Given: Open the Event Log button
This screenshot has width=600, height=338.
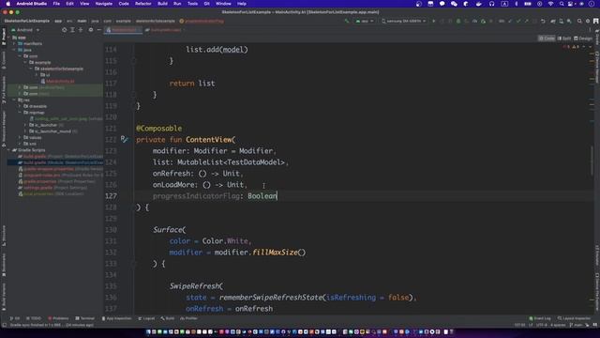Looking at the screenshot, I should click(540, 318).
